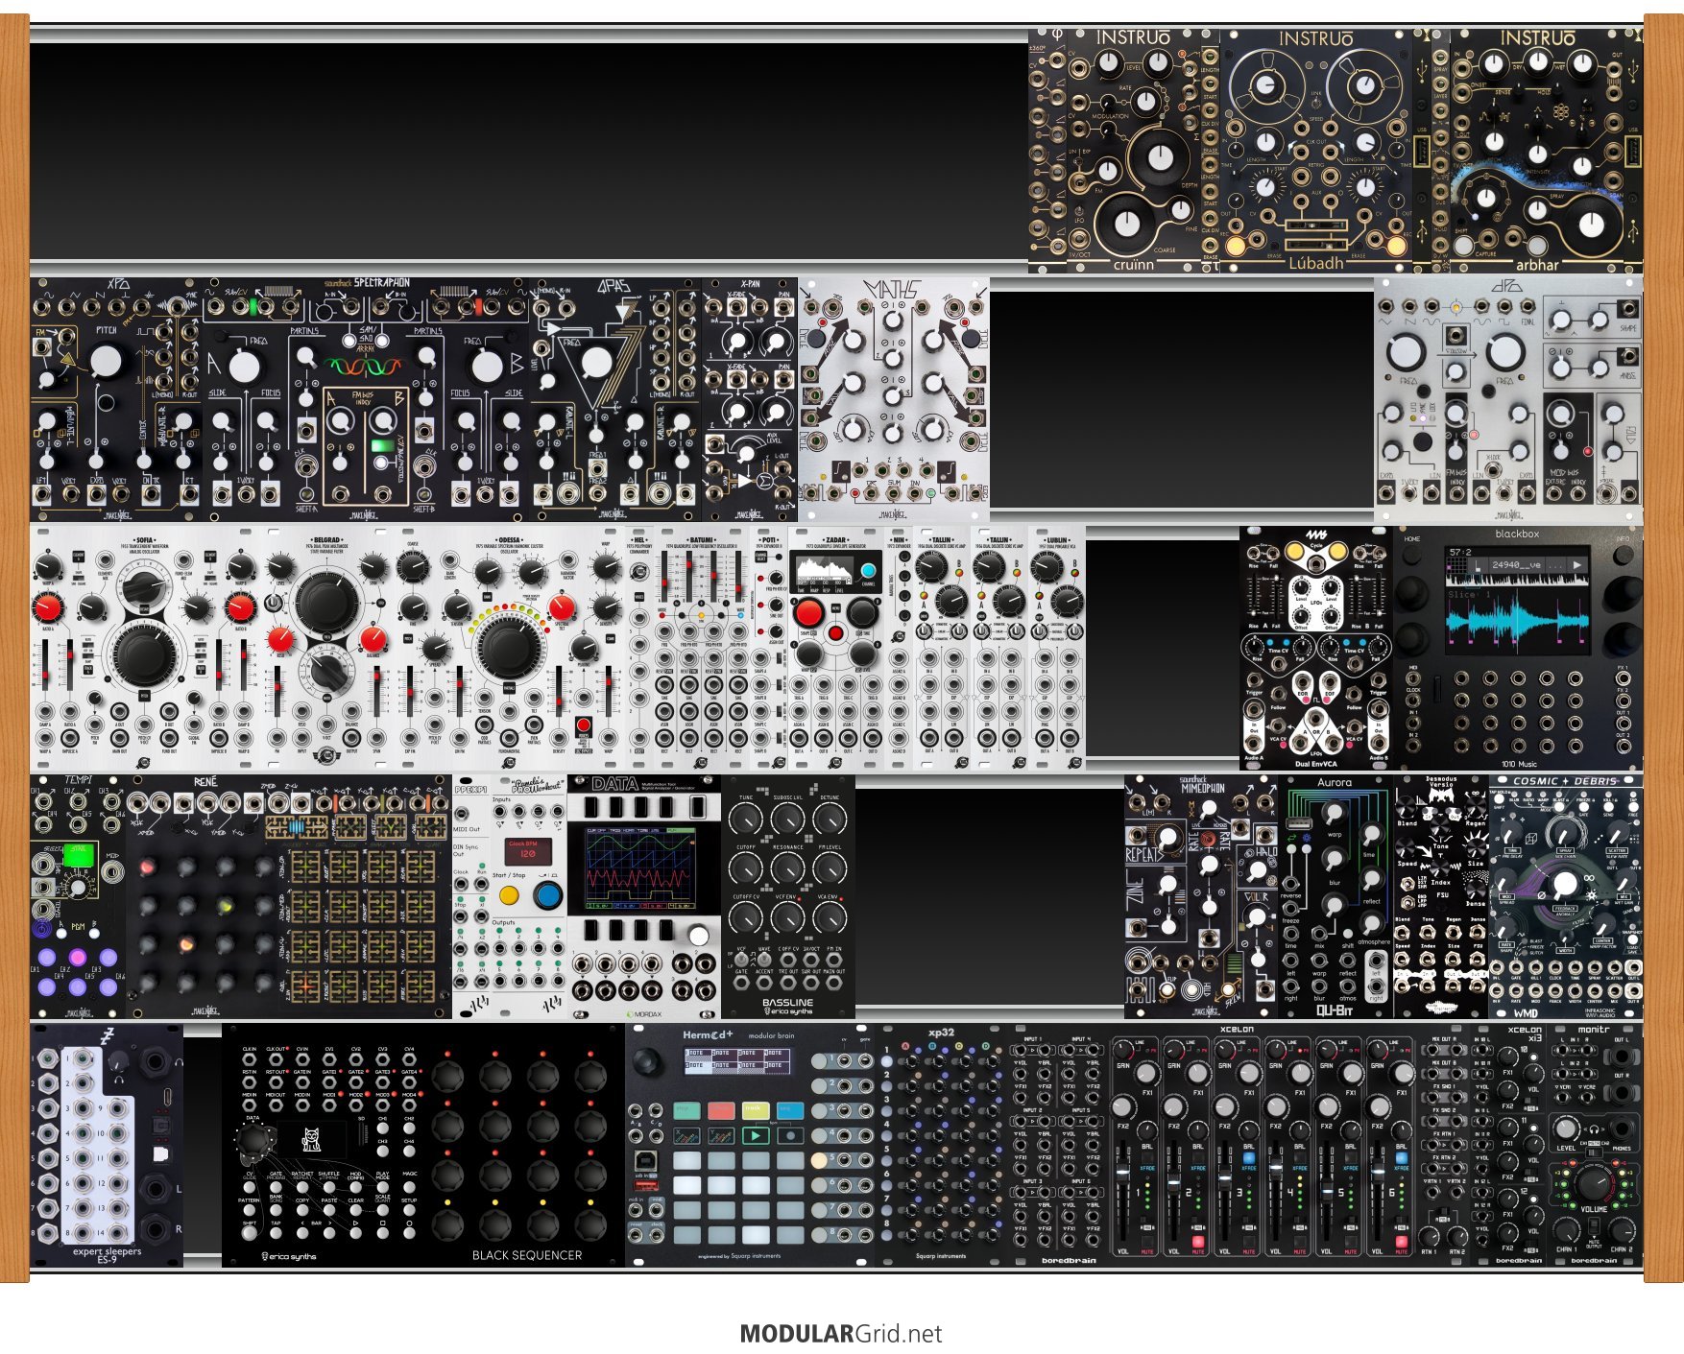Click the Rise A slider on Dual EnvVCA
1684x1354 pixels.
click(1254, 594)
